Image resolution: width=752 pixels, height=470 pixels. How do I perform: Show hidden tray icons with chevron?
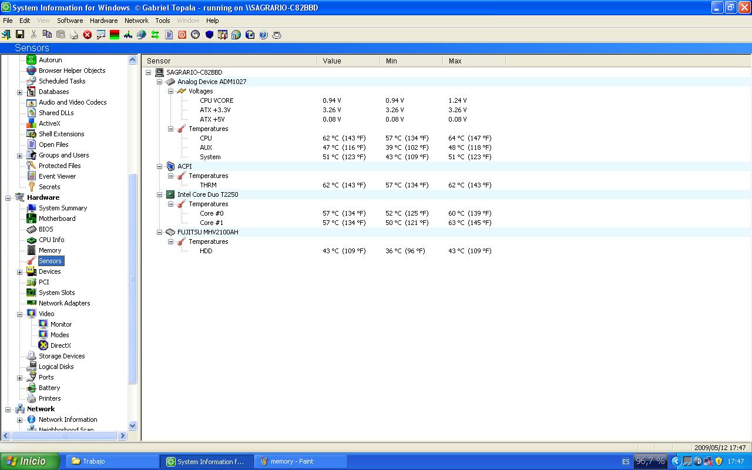[x=676, y=461]
